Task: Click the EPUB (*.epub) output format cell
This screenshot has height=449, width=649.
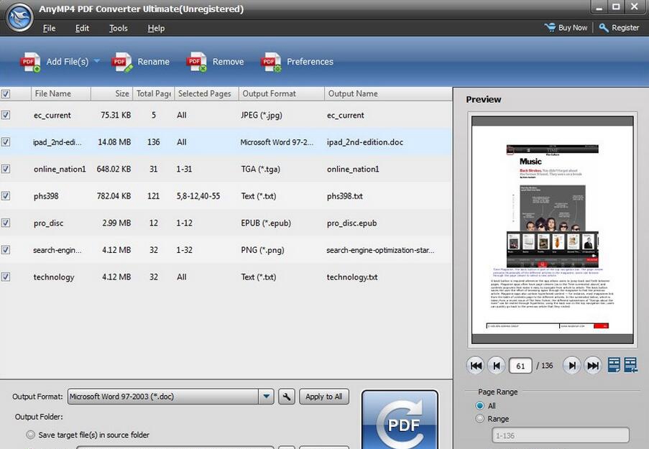Action: [x=266, y=223]
